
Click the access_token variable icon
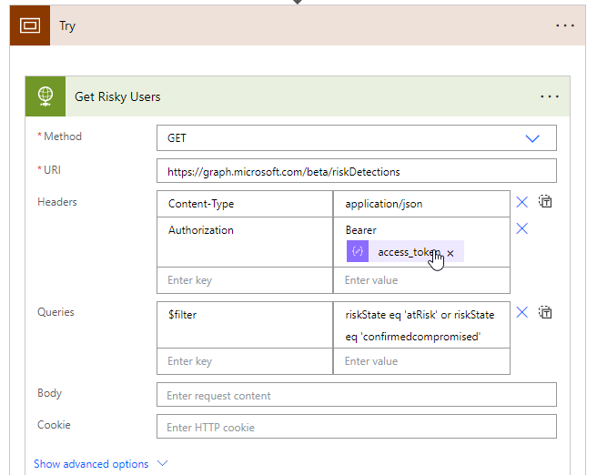coord(358,252)
